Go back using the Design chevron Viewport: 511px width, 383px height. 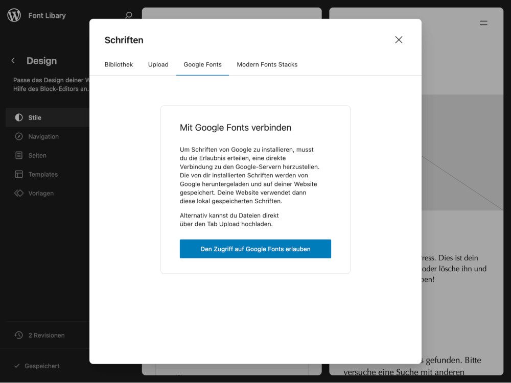(13, 61)
